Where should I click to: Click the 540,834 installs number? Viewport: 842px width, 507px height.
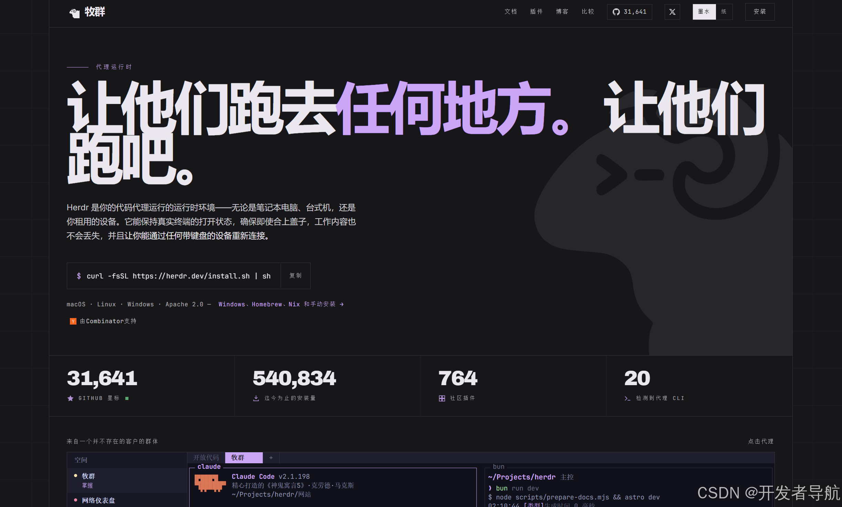click(x=294, y=378)
